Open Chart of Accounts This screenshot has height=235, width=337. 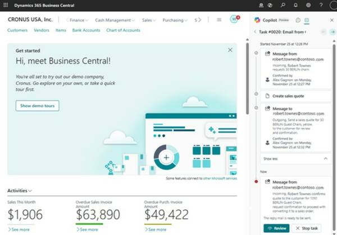click(x=123, y=30)
